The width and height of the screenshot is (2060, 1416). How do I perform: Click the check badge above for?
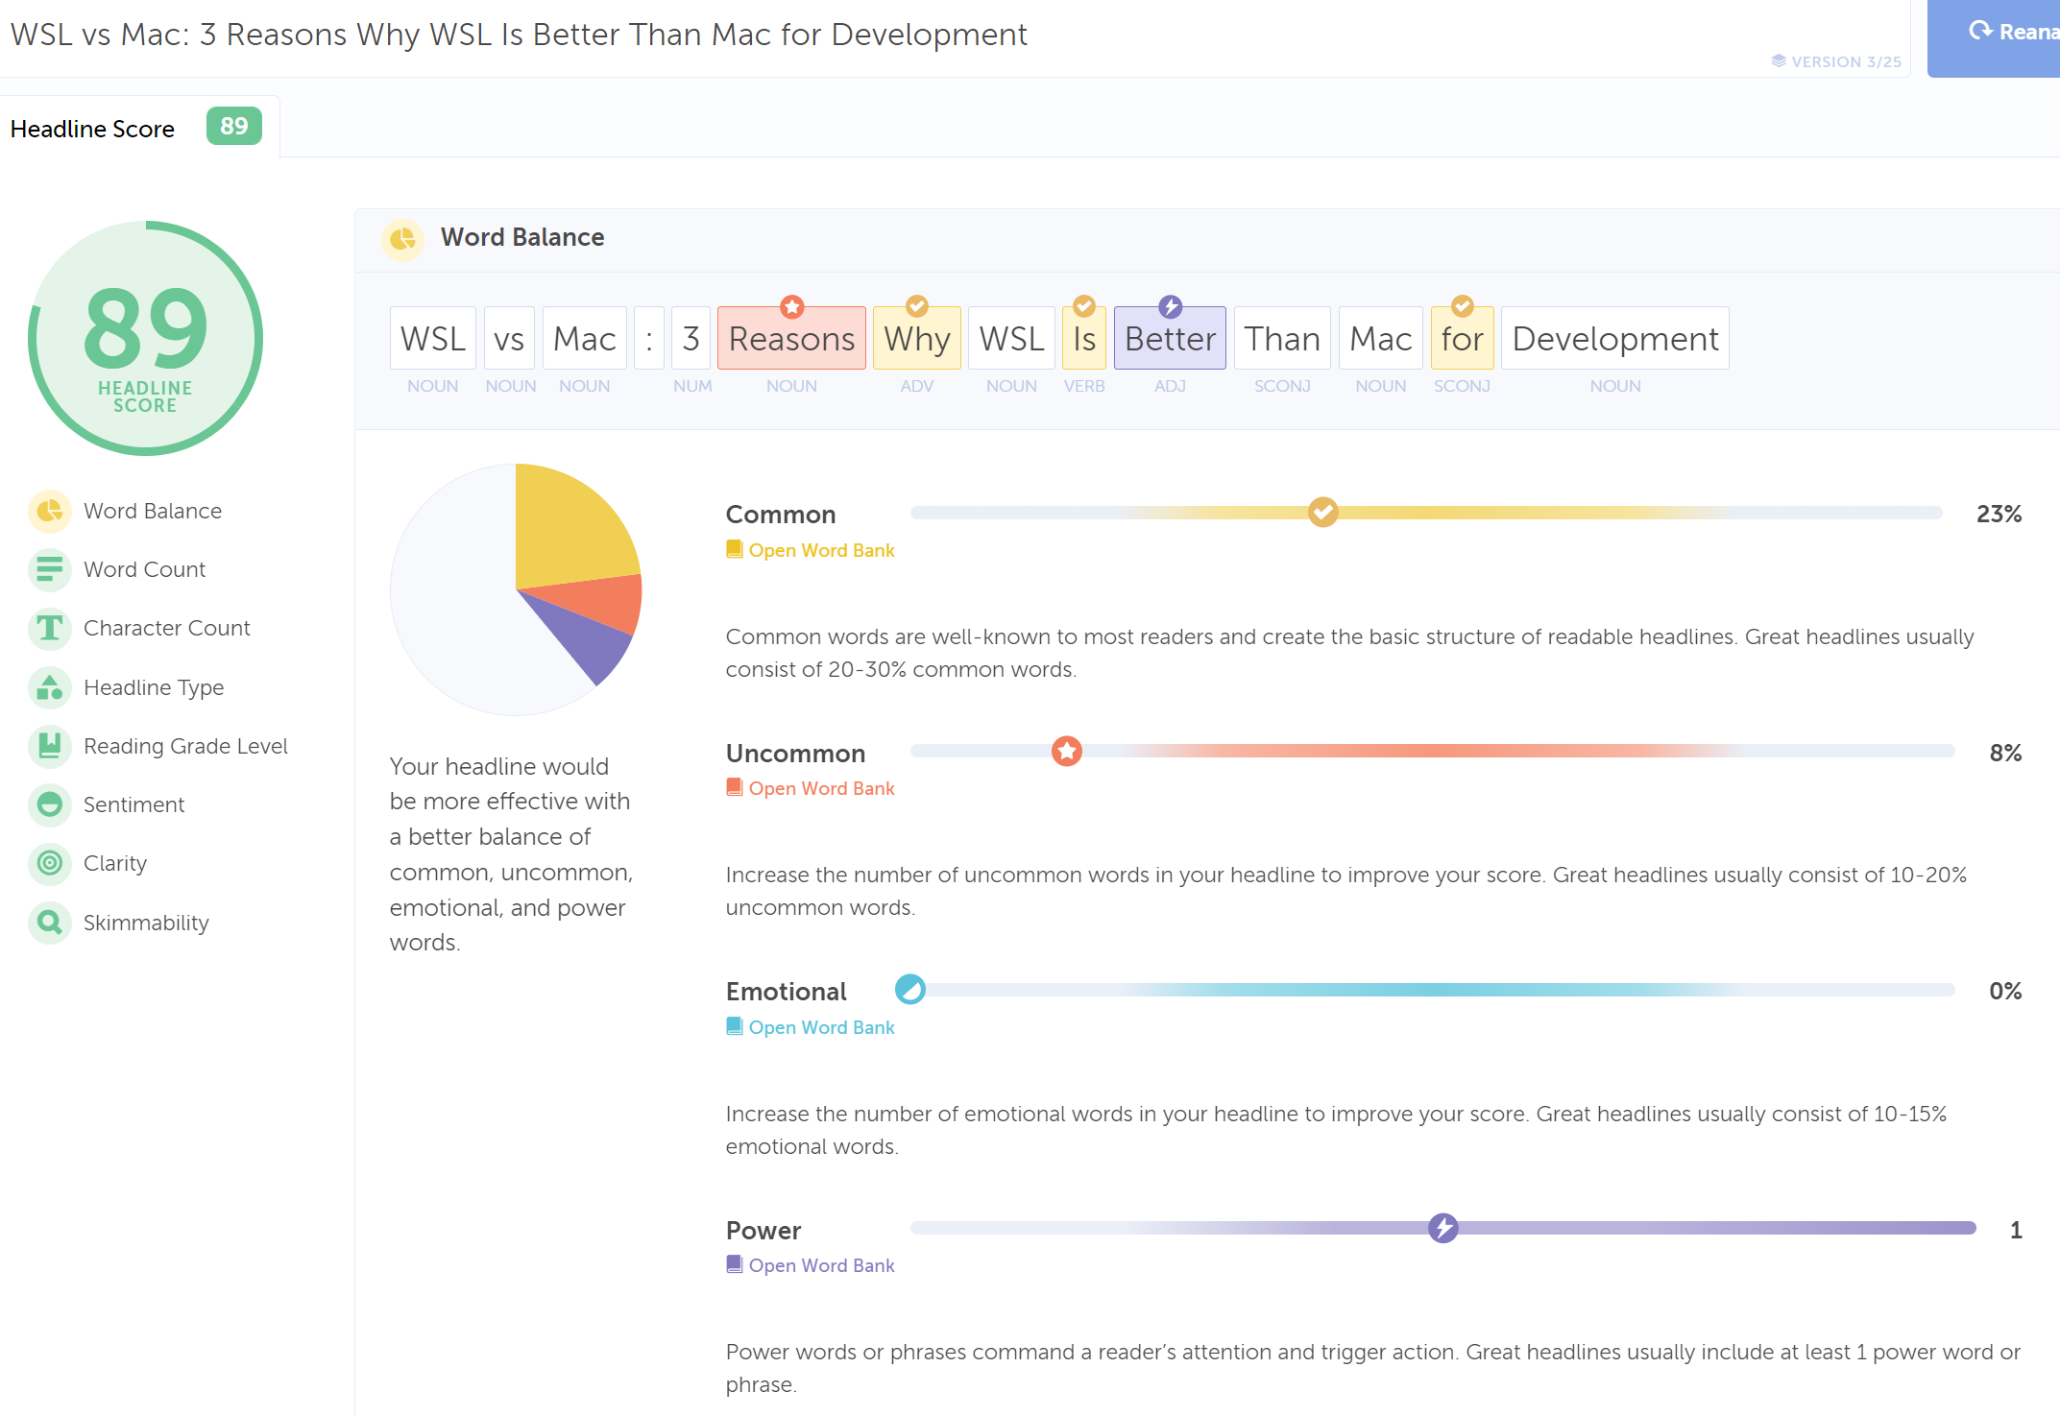tap(1462, 306)
